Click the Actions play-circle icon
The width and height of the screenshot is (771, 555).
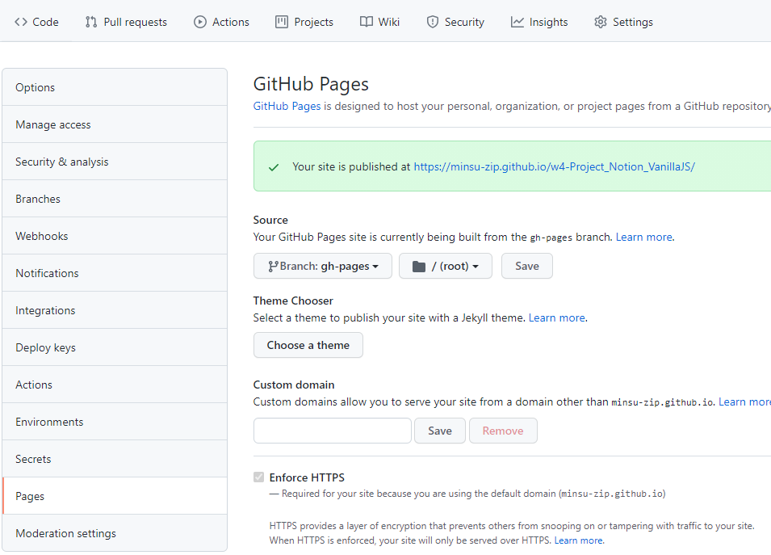pyautogui.click(x=200, y=22)
